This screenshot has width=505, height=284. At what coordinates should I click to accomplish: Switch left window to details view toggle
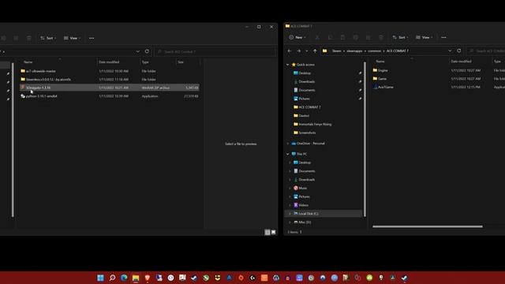click(267, 232)
